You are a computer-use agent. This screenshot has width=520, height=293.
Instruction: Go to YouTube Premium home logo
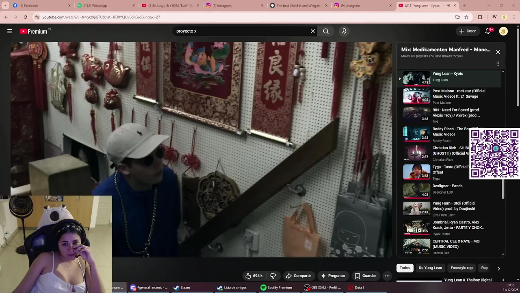click(33, 31)
